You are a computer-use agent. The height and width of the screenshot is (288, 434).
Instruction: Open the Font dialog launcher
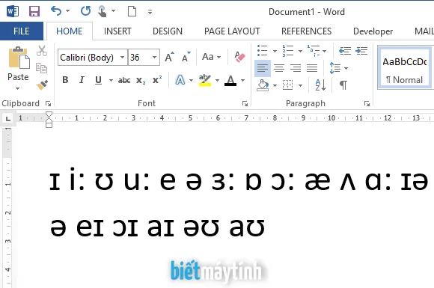(245, 104)
